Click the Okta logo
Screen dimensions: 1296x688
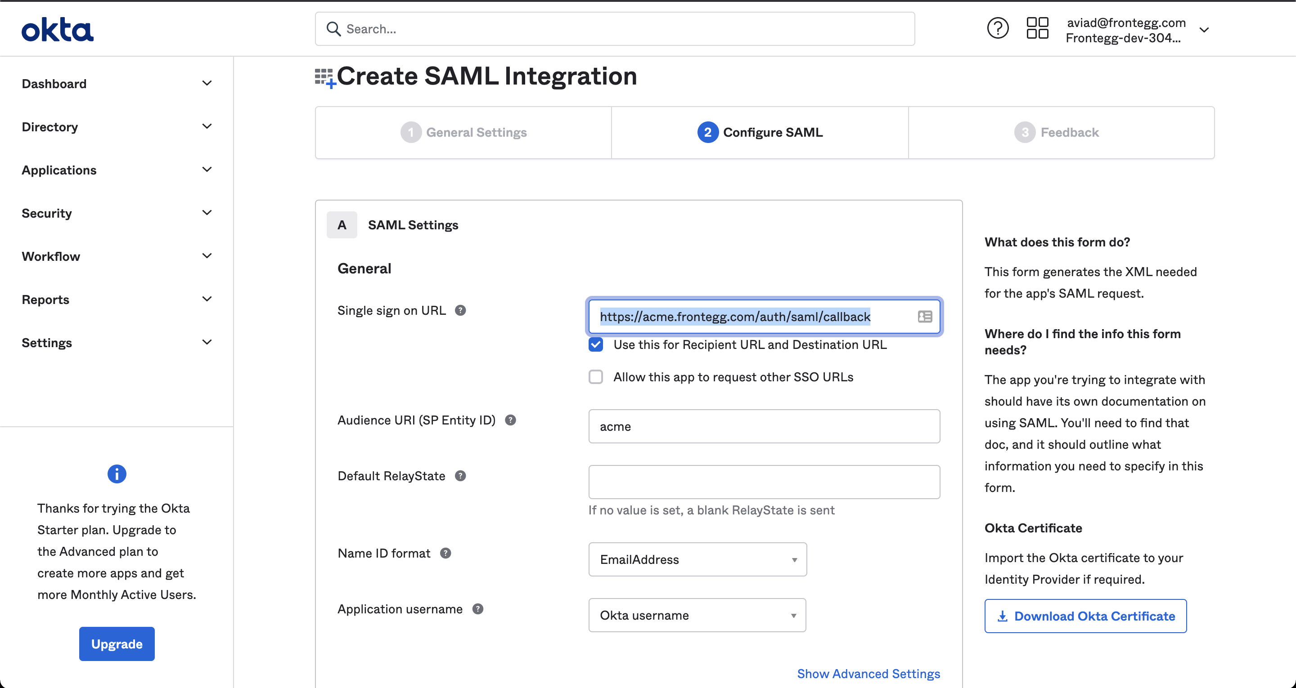click(x=57, y=30)
